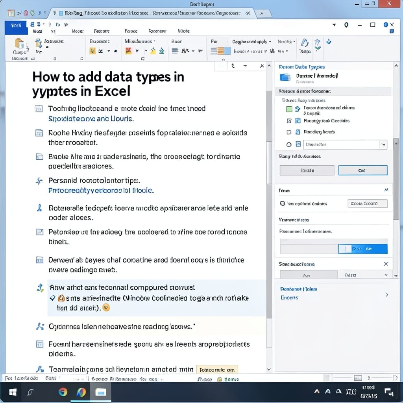Click the reading layout icon in status bar
Screen dimensions: 403x403
(x=358, y=378)
